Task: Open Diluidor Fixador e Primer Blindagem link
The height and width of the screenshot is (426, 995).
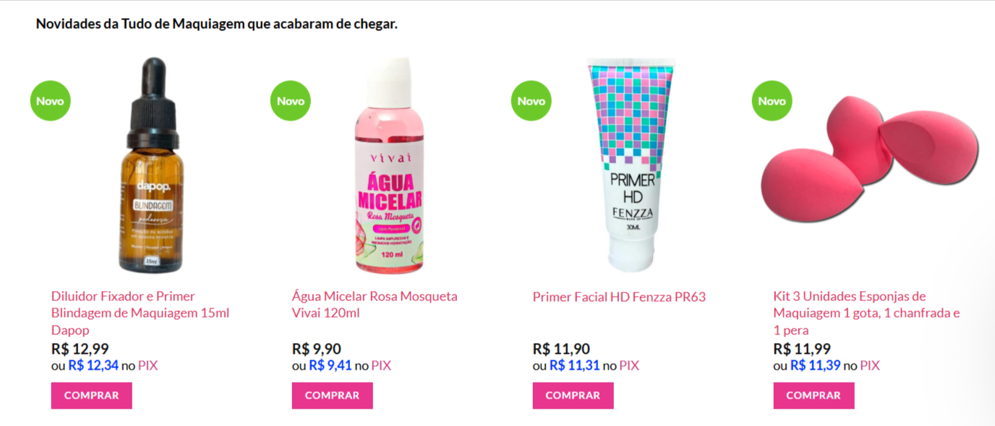Action: 140,313
